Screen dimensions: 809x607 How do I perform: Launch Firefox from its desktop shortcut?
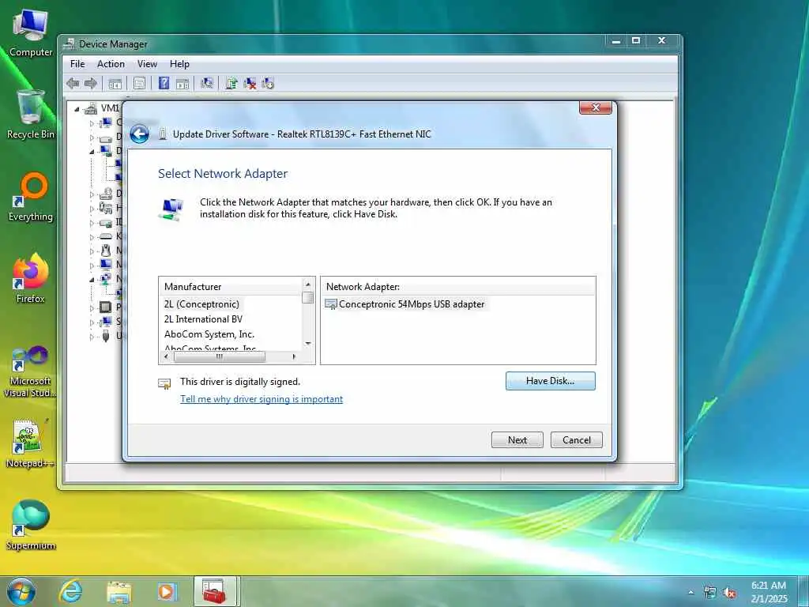click(x=31, y=279)
